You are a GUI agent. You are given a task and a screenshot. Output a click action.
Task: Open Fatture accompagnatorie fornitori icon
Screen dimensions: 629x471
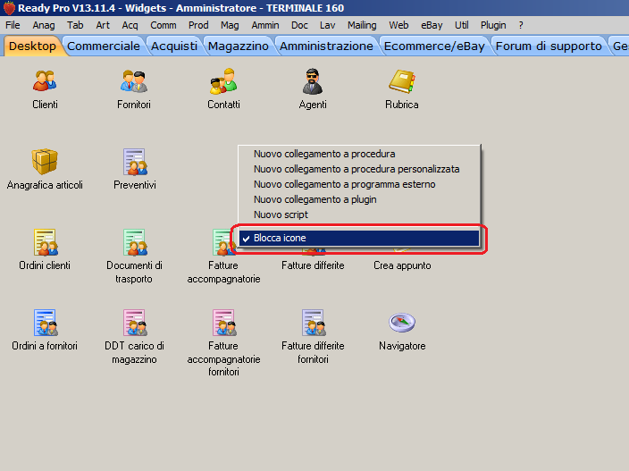click(224, 323)
